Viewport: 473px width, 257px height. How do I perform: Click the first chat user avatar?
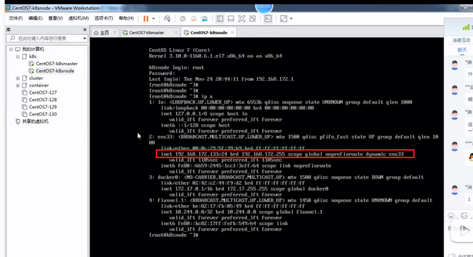[455, 65]
